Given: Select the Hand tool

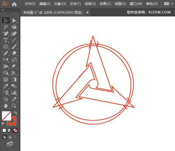Looking at the screenshot, I should point(6,106).
